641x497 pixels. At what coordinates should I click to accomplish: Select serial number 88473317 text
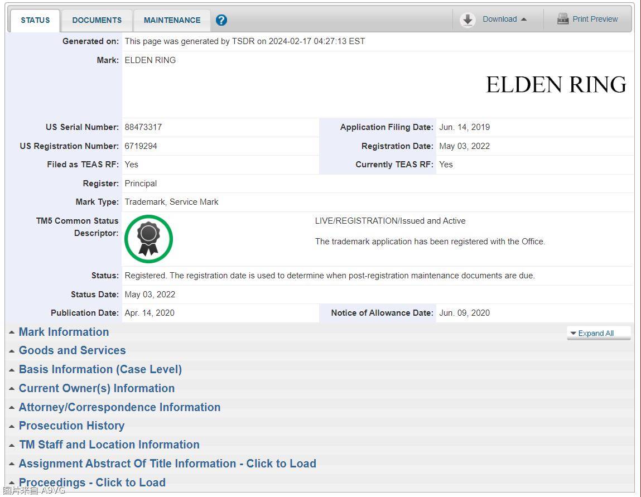(x=143, y=127)
